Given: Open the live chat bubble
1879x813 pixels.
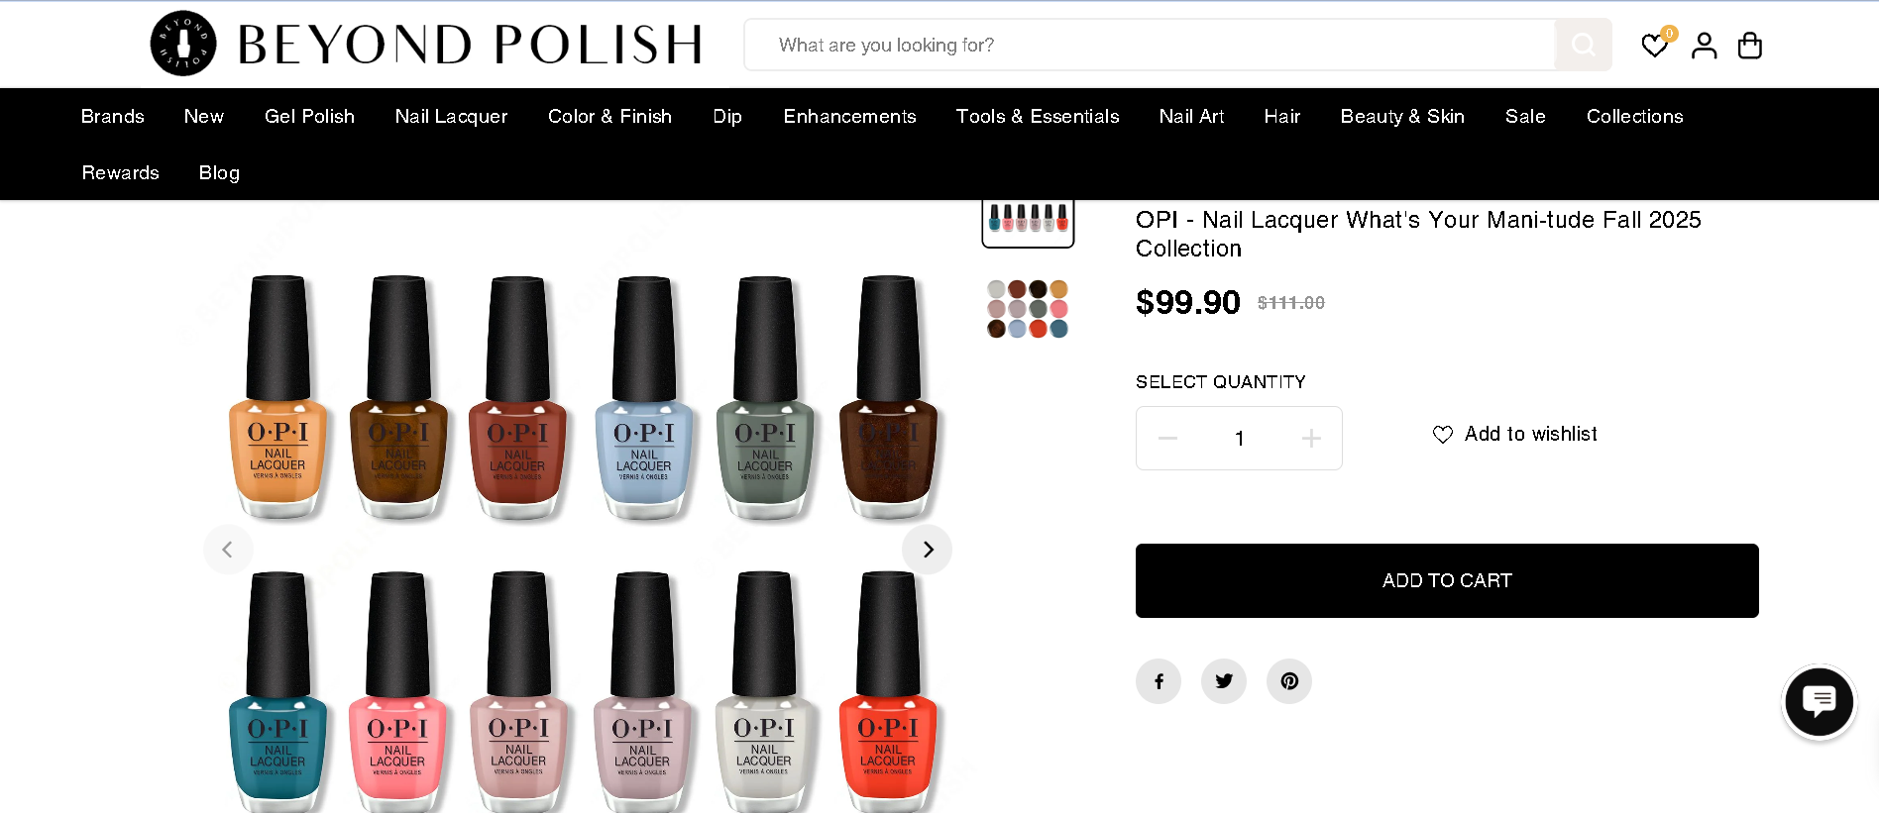Looking at the screenshot, I should 1819,702.
